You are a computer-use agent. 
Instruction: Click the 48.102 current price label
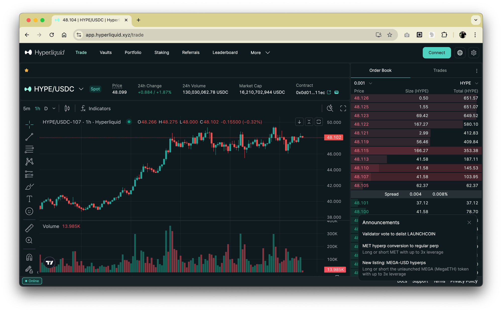coord(334,137)
